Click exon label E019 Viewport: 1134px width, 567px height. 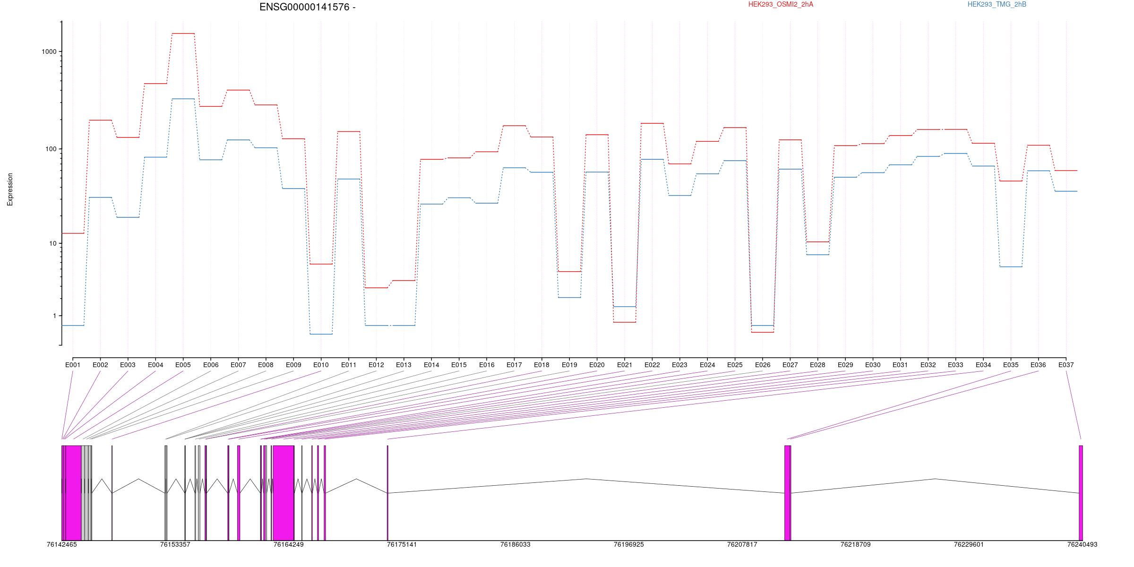tap(569, 365)
